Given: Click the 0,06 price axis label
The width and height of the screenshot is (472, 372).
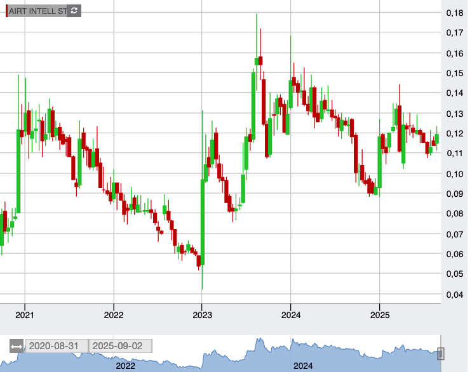Looking at the screenshot, I should pyautogui.click(x=455, y=255).
